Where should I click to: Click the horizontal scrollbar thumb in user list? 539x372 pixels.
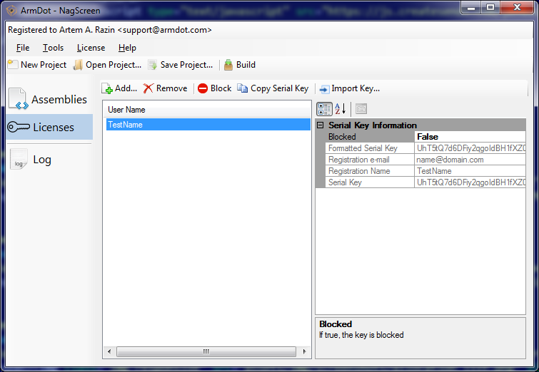[206, 351]
